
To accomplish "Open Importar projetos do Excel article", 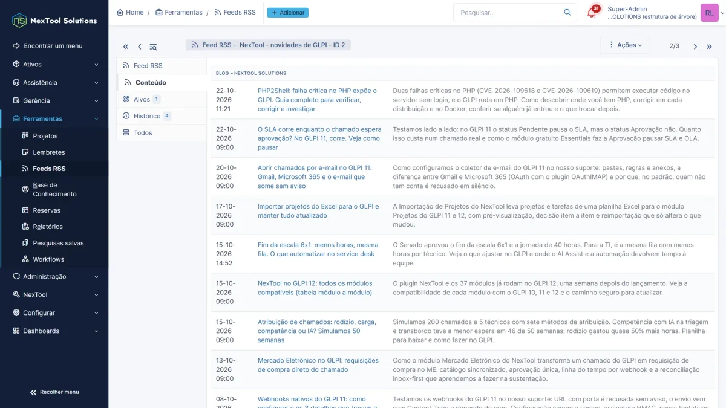I will point(318,211).
